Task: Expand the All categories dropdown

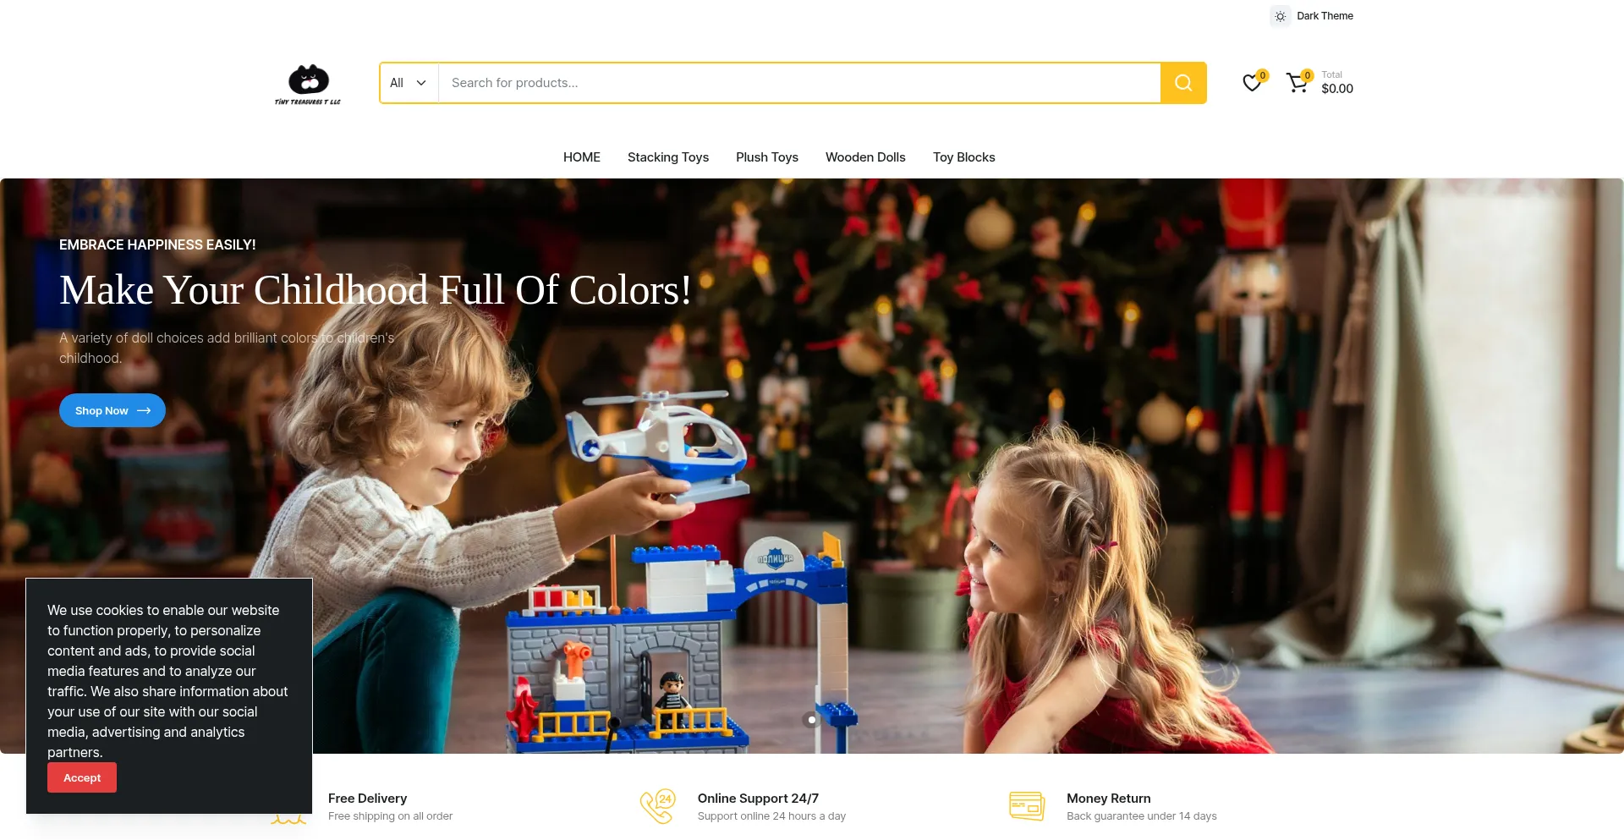Action: coord(409,83)
